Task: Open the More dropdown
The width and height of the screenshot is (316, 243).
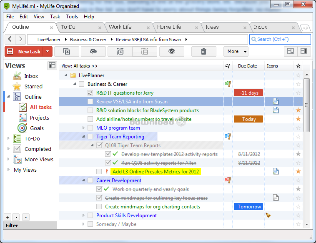Action: pos(236,52)
